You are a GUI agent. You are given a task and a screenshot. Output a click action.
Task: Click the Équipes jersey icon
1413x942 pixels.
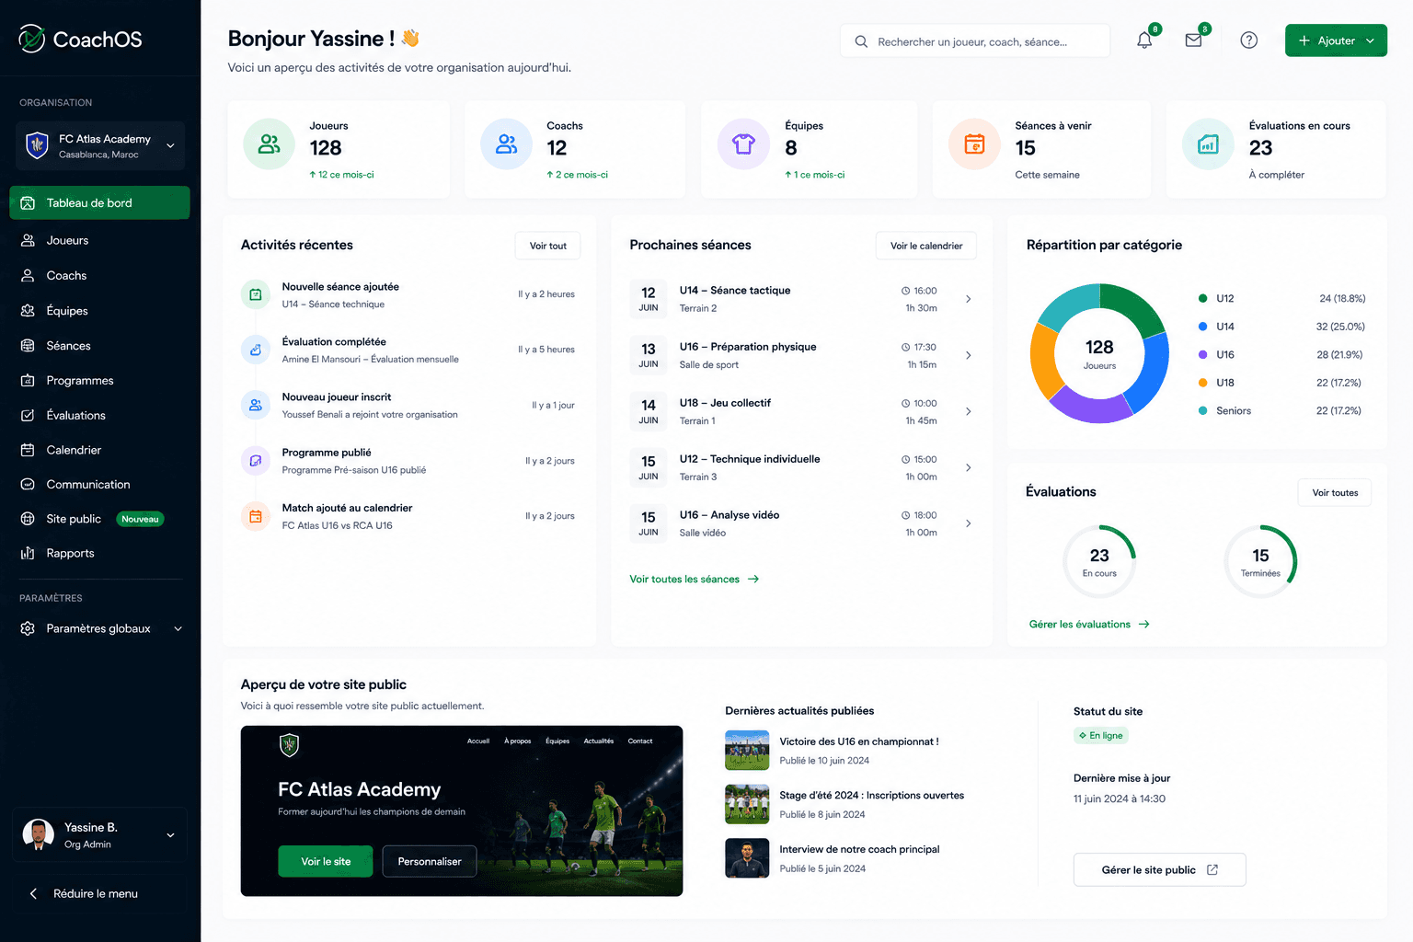click(x=743, y=144)
